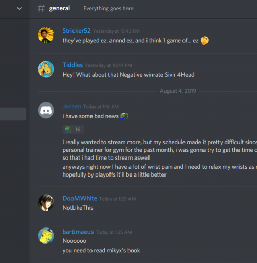Screen dimensions: 257x263
Task: Open Jensen username profile
Action: pyautogui.click(x=72, y=106)
